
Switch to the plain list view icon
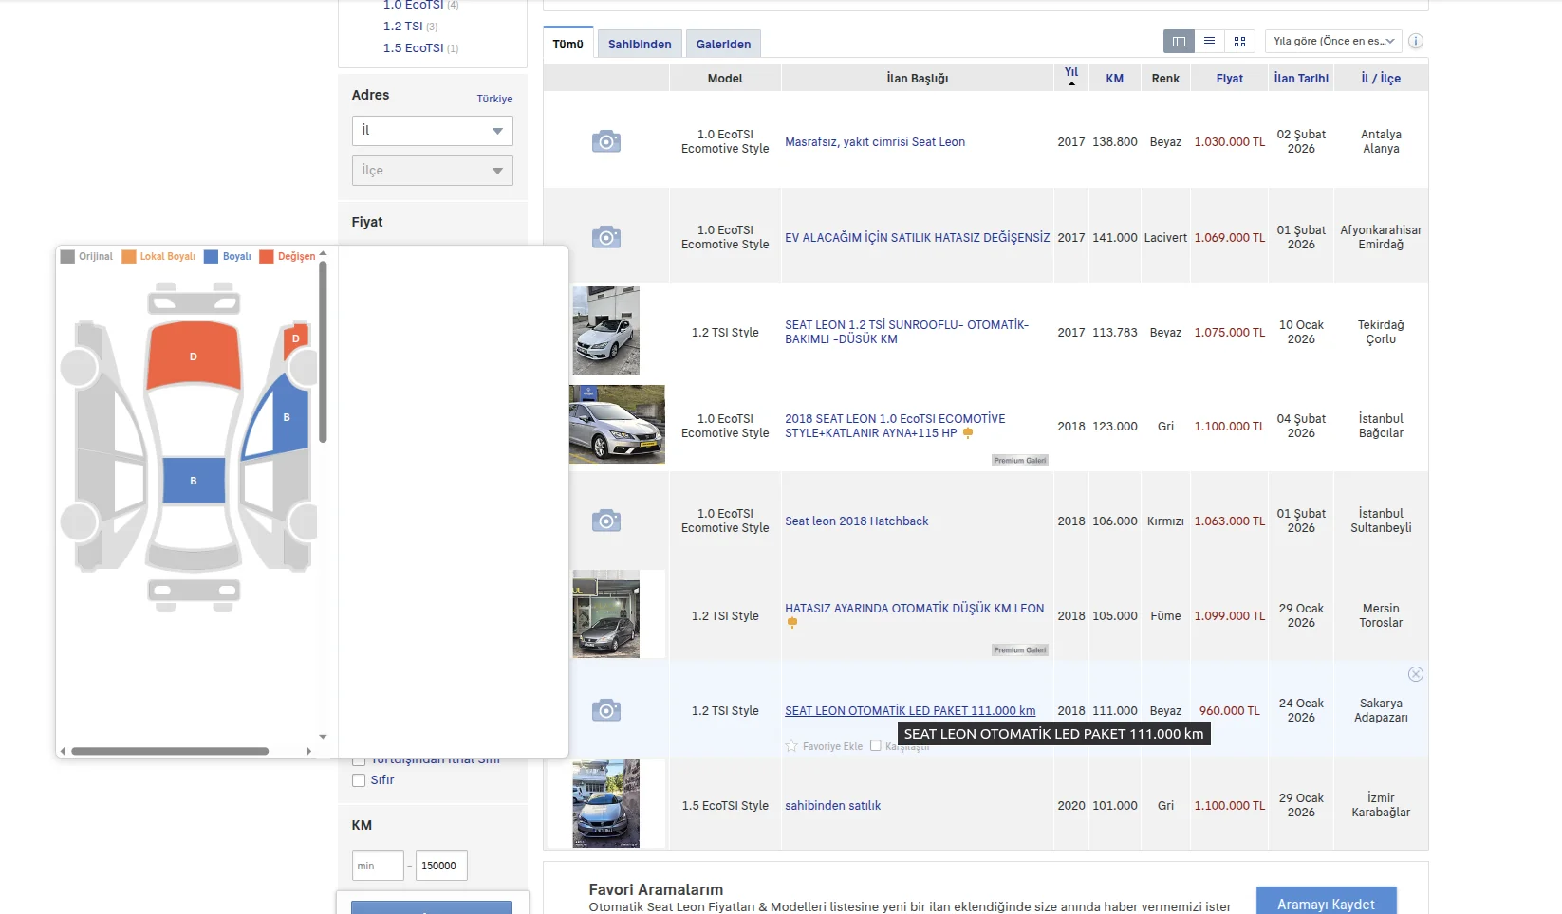[1209, 42]
